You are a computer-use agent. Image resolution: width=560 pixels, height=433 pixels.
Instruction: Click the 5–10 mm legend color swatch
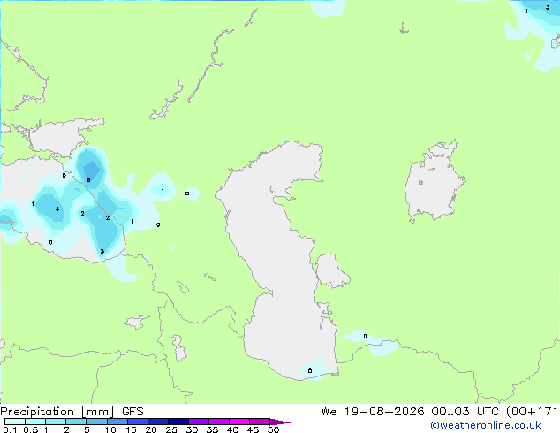(x=96, y=422)
